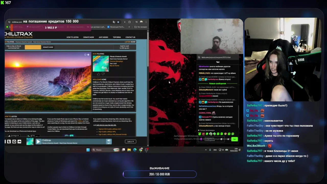Click the 'Новые сообщения' divider in chat
327x184 pixels.
[x=218, y=84]
